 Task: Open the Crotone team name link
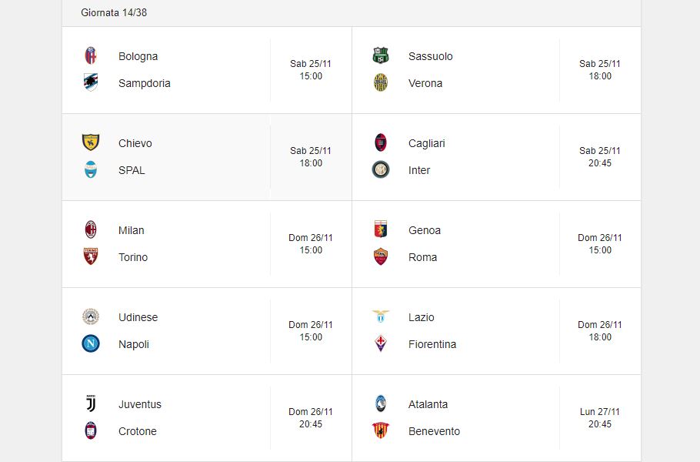[x=138, y=431]
